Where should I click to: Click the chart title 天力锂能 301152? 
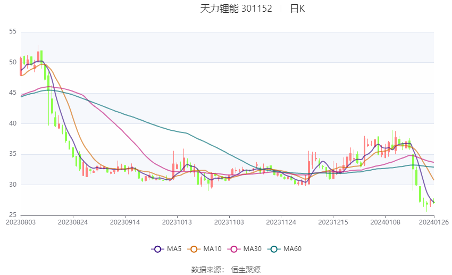pos(236,9)
